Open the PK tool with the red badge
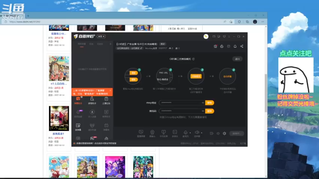Viewport: 319px width, 179px height. (92, 138)
